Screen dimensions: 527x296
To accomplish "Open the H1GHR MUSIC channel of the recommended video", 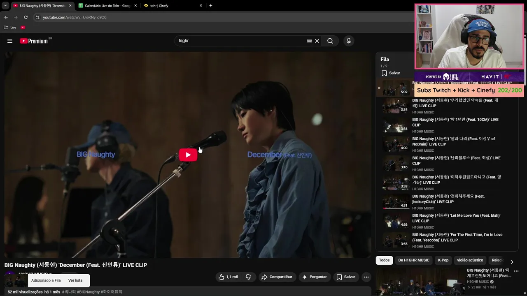I will pos(478,282).
